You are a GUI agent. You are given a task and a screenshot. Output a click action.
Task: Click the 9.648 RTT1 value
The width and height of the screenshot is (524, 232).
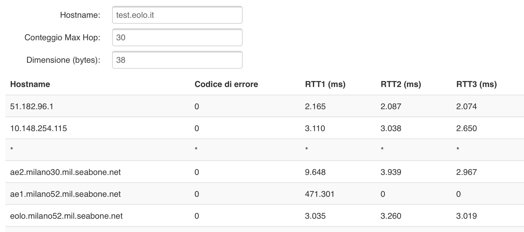315,172
